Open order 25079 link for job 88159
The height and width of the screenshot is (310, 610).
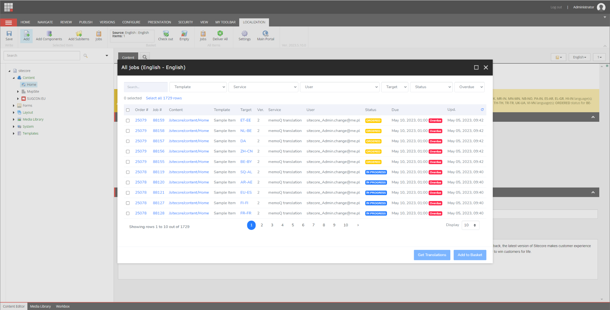click(x=141, y=120)
